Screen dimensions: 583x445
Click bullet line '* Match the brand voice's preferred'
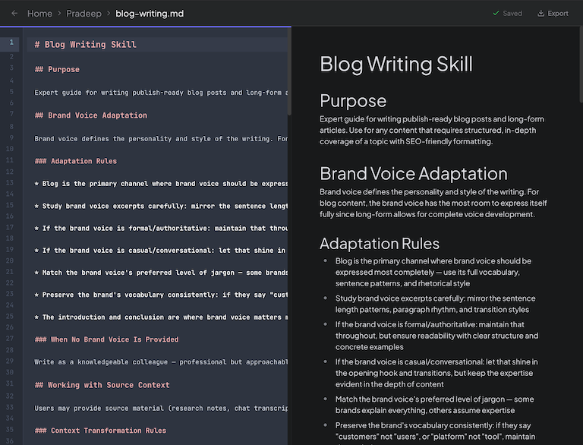click(161, 273)
